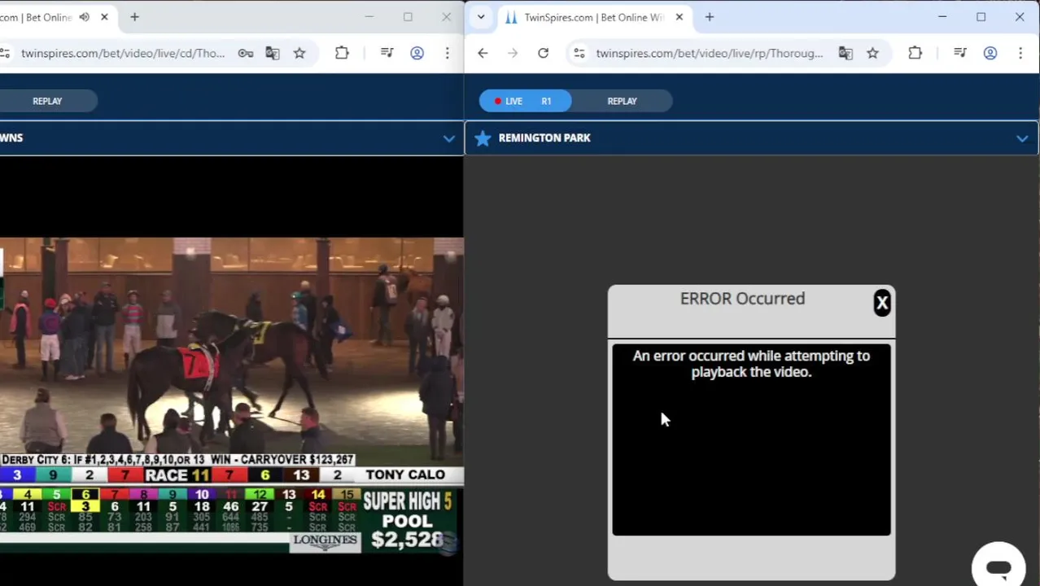Open the Chrome menu in right window
This screenshot has height=586, width=1040.
1020,53
